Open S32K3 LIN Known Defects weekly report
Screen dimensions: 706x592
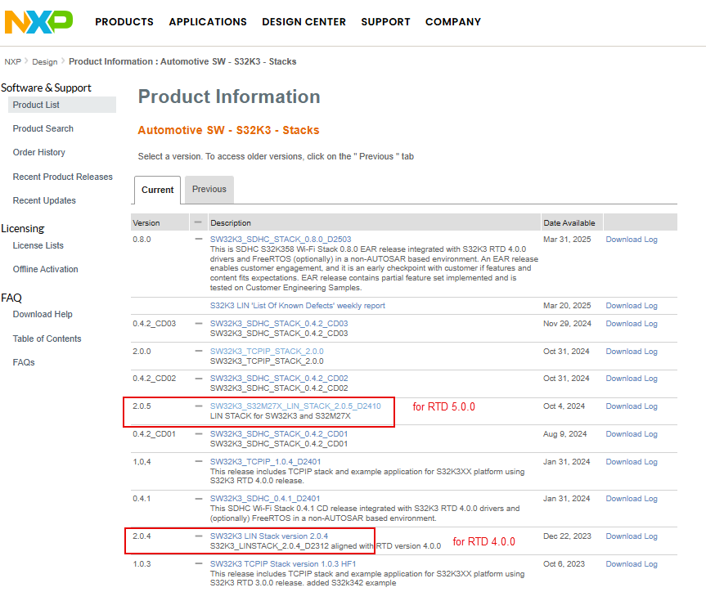298,306
